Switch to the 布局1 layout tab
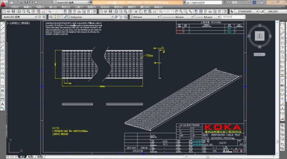The image size is (287, 159). 31,156
